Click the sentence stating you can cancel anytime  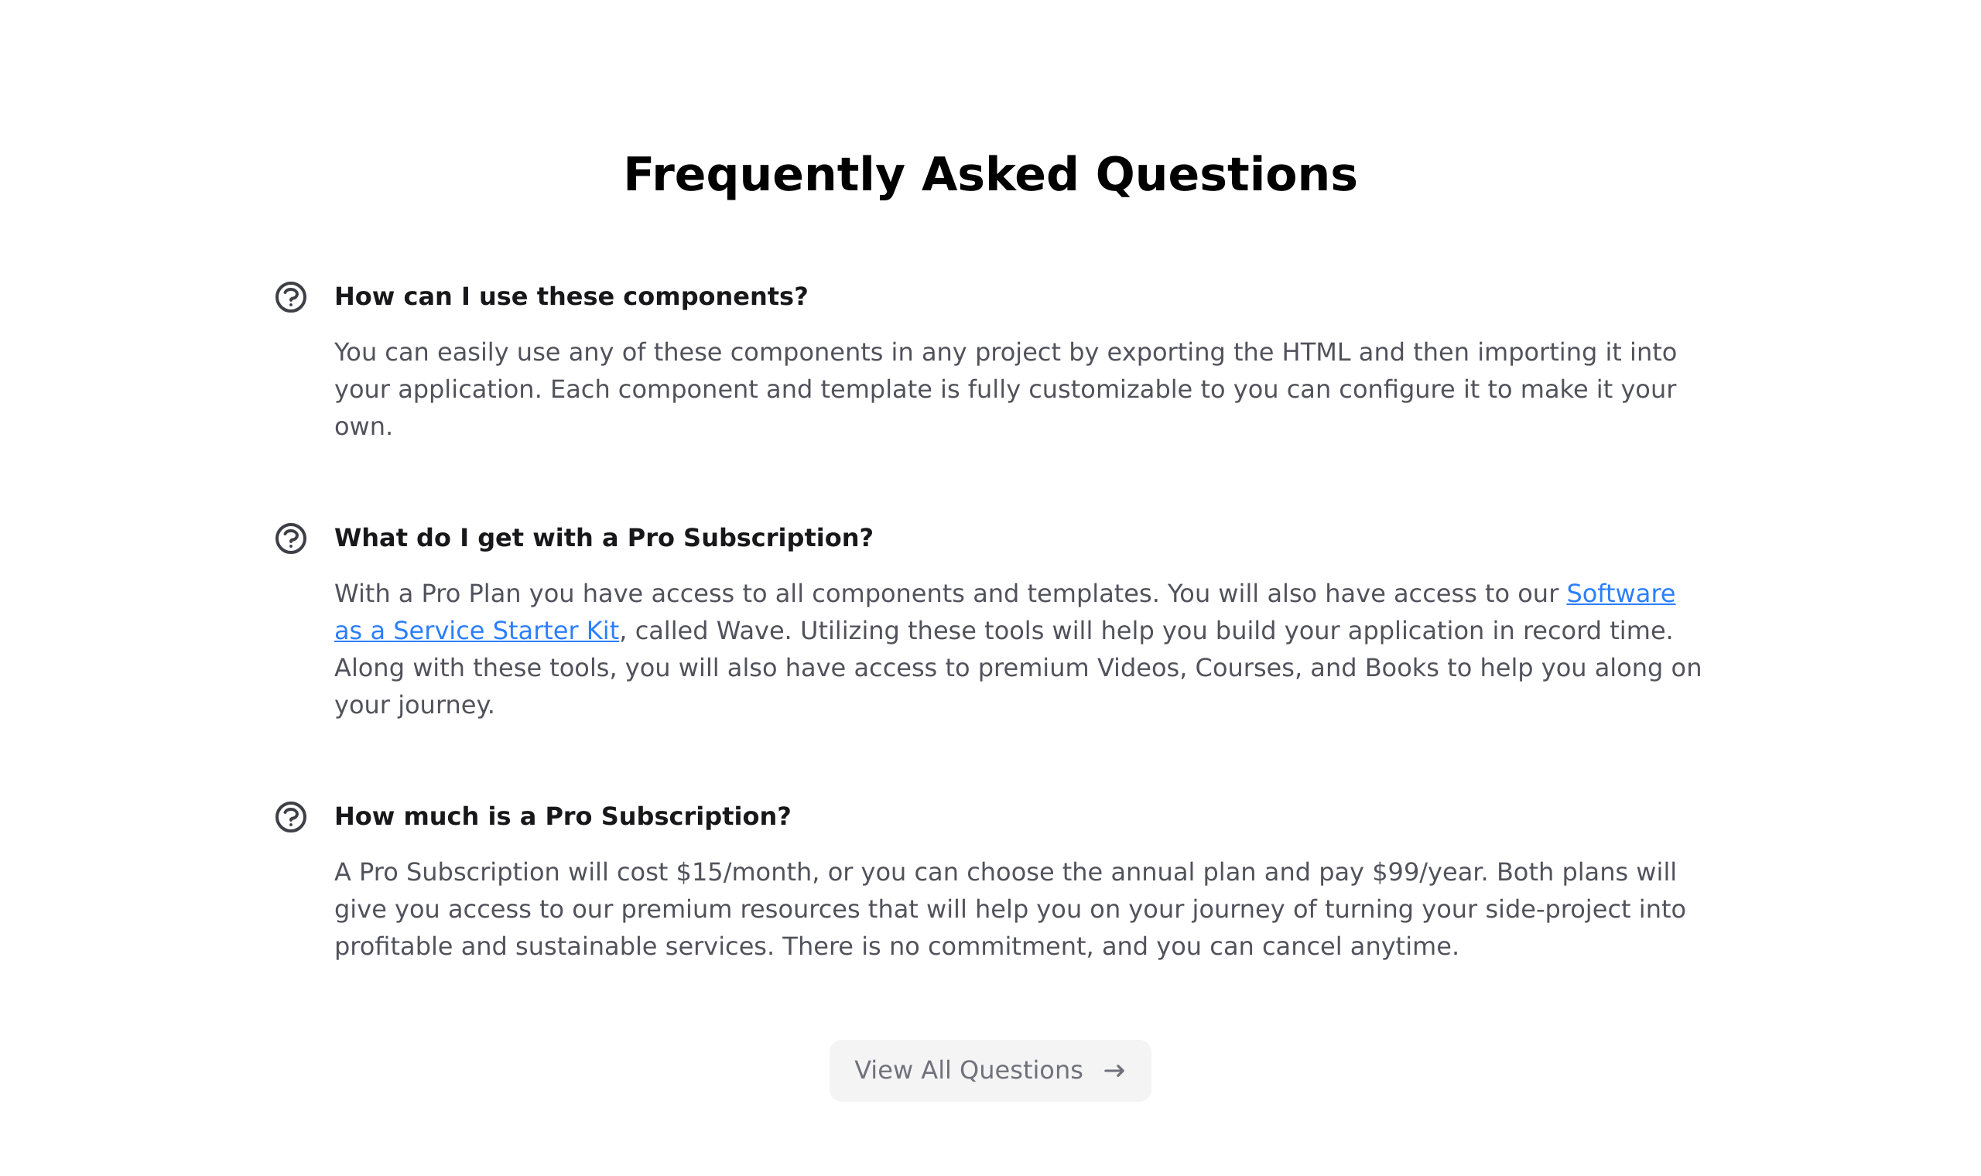[x=1121, y=946]
